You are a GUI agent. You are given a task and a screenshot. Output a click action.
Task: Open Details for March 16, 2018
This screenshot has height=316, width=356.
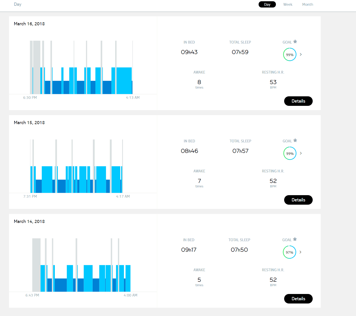(298, 101)
